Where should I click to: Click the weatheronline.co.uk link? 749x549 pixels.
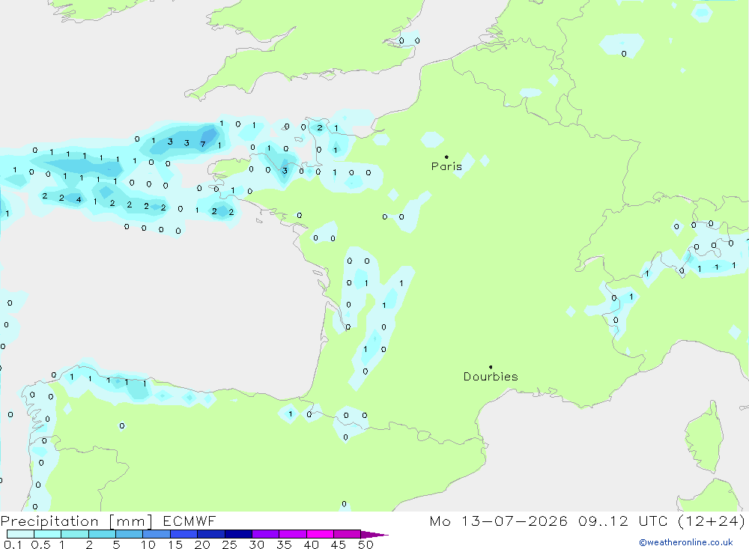click(x=686, y=542)
